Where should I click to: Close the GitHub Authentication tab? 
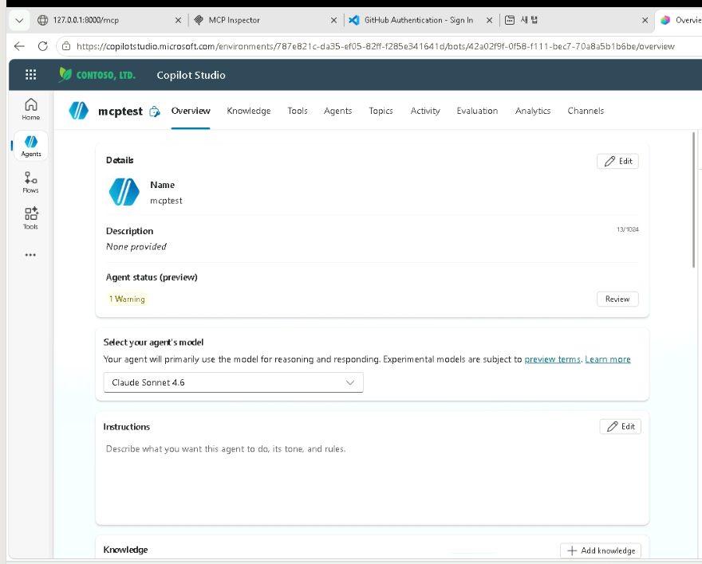(x=489, y=20)
